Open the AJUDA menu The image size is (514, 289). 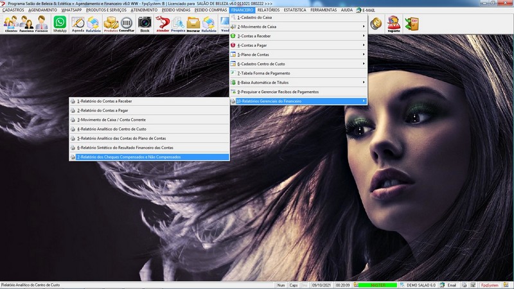click(347, 10)
